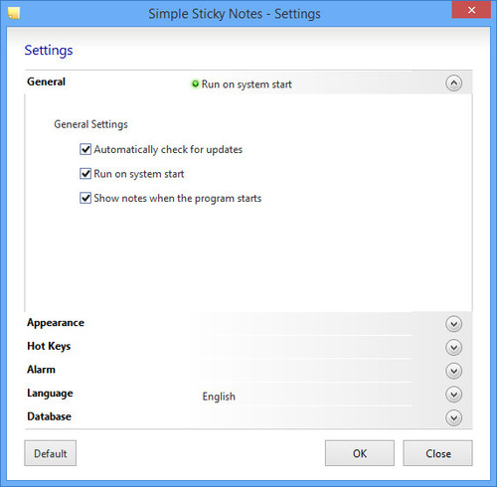Uncheck Automatically check for updates
Viewport: 497px width, 487px height.
(85, 149)
